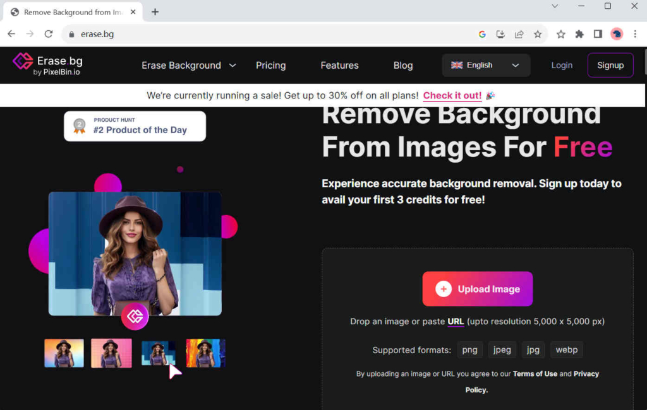Open the browser profile avatar menu
The image size is (647, 410).
[617, 34]
